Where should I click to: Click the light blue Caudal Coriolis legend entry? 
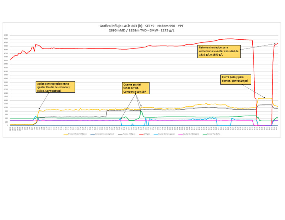point(164,134)
